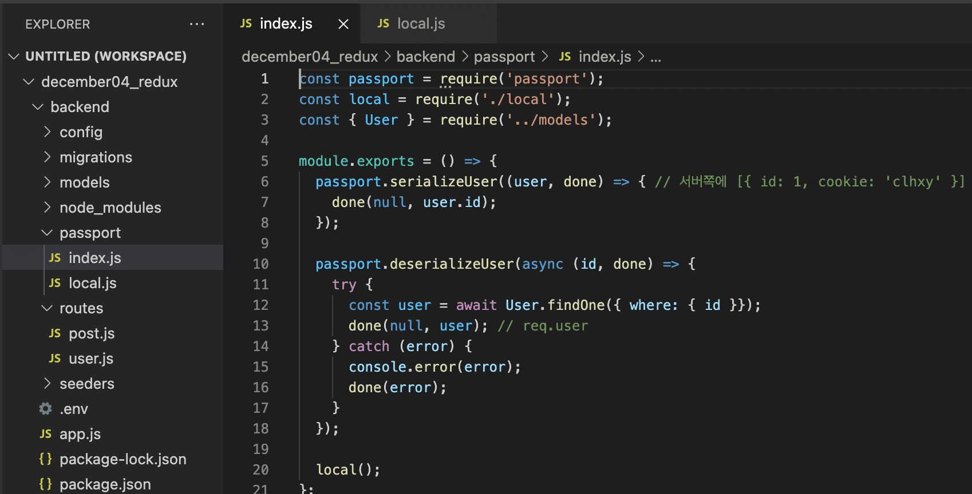Click the catch keyword on line 14
This screenshot has width=972, height=494.
point(369,346)
